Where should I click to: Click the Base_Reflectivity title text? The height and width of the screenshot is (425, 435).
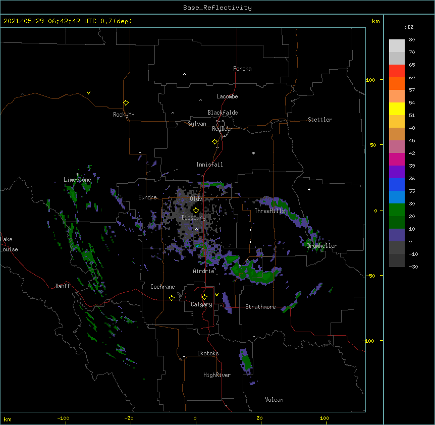pos(217,8)
